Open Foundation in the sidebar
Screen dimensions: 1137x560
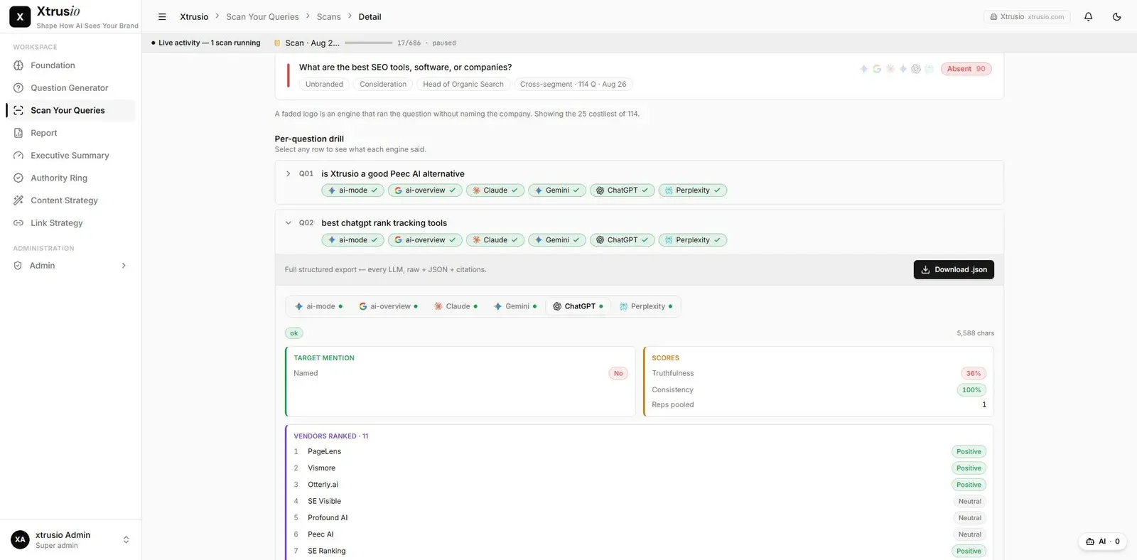coord(70,65)
